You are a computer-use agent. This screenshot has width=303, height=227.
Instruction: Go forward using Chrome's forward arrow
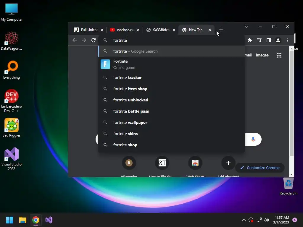84,40
